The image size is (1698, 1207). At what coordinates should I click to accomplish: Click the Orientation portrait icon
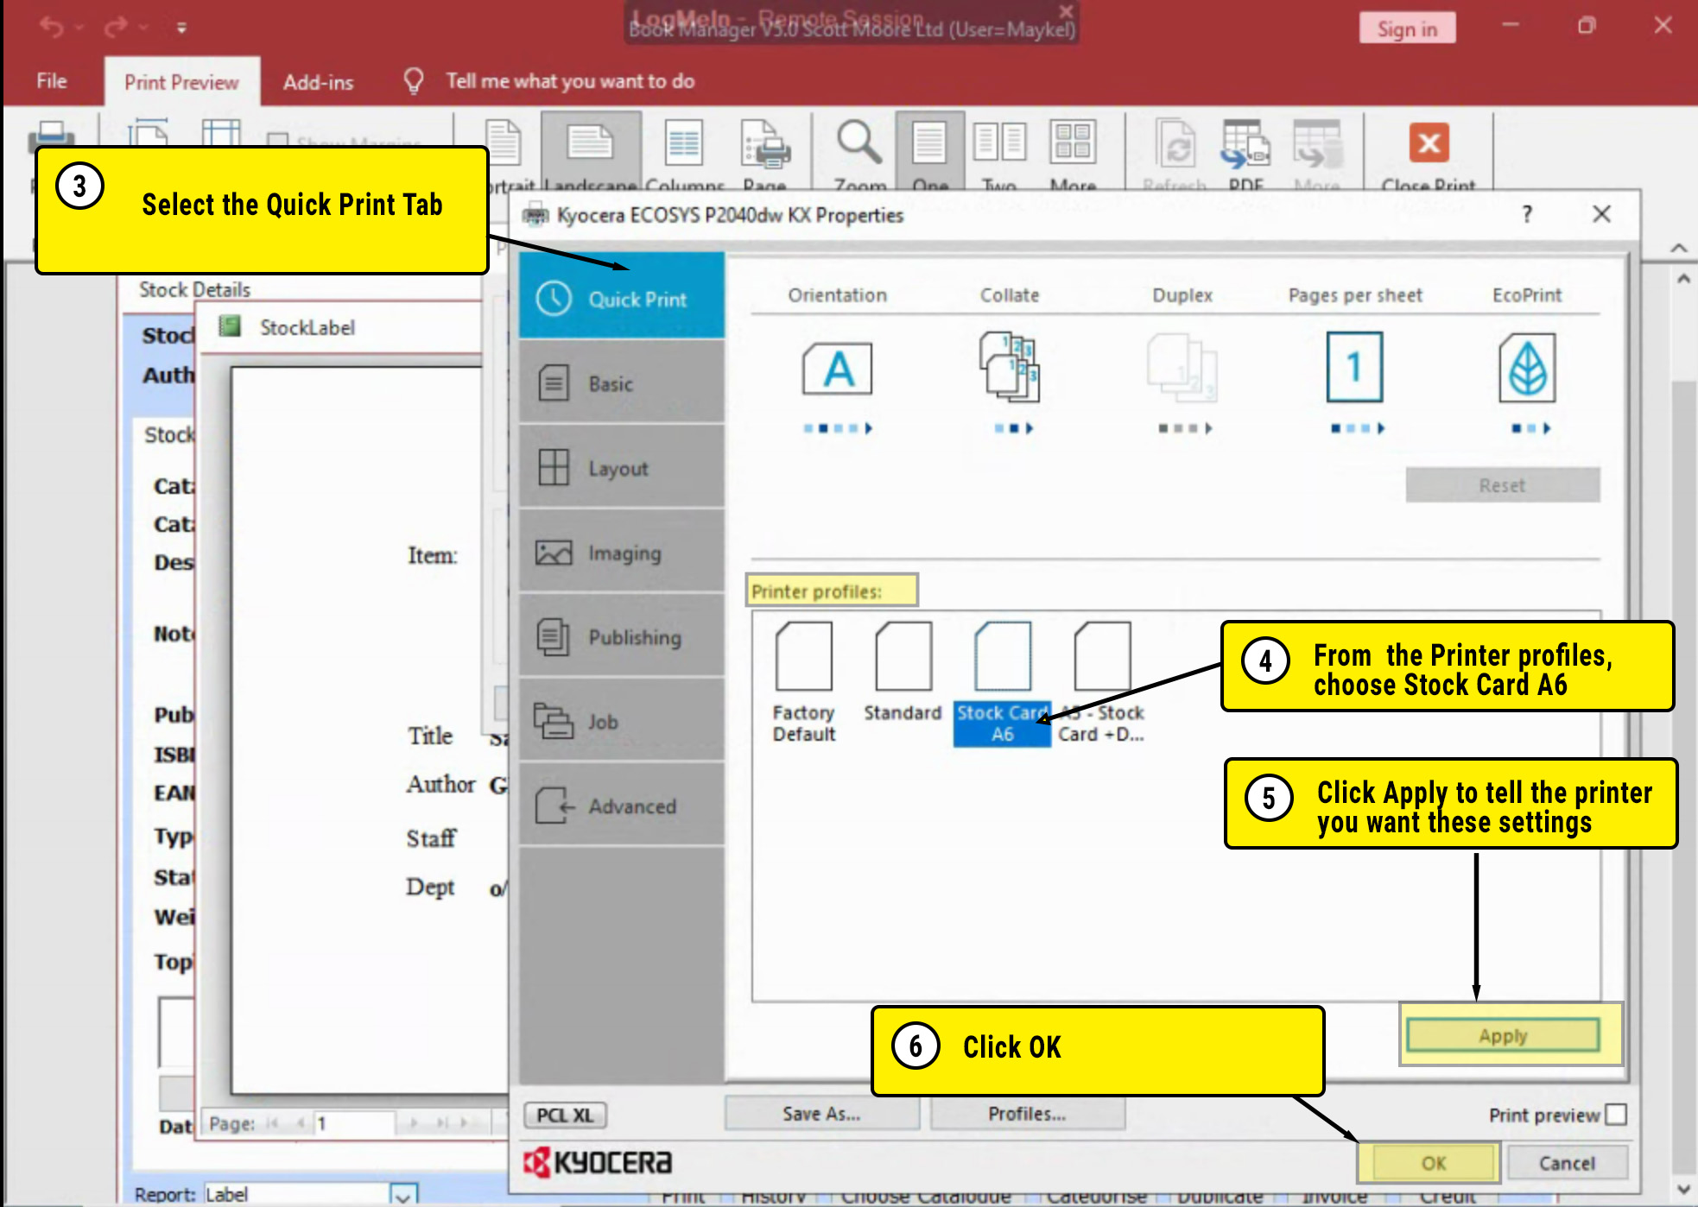(837, 369)
